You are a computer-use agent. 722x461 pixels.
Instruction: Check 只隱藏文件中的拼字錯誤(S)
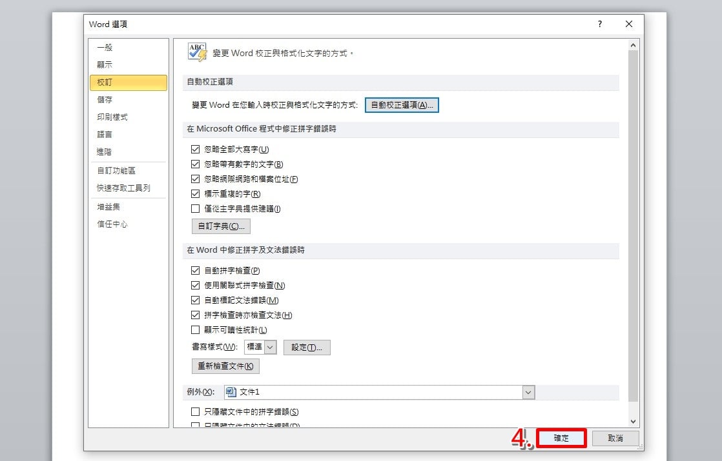pyautogui.click(x=195, y=412)
